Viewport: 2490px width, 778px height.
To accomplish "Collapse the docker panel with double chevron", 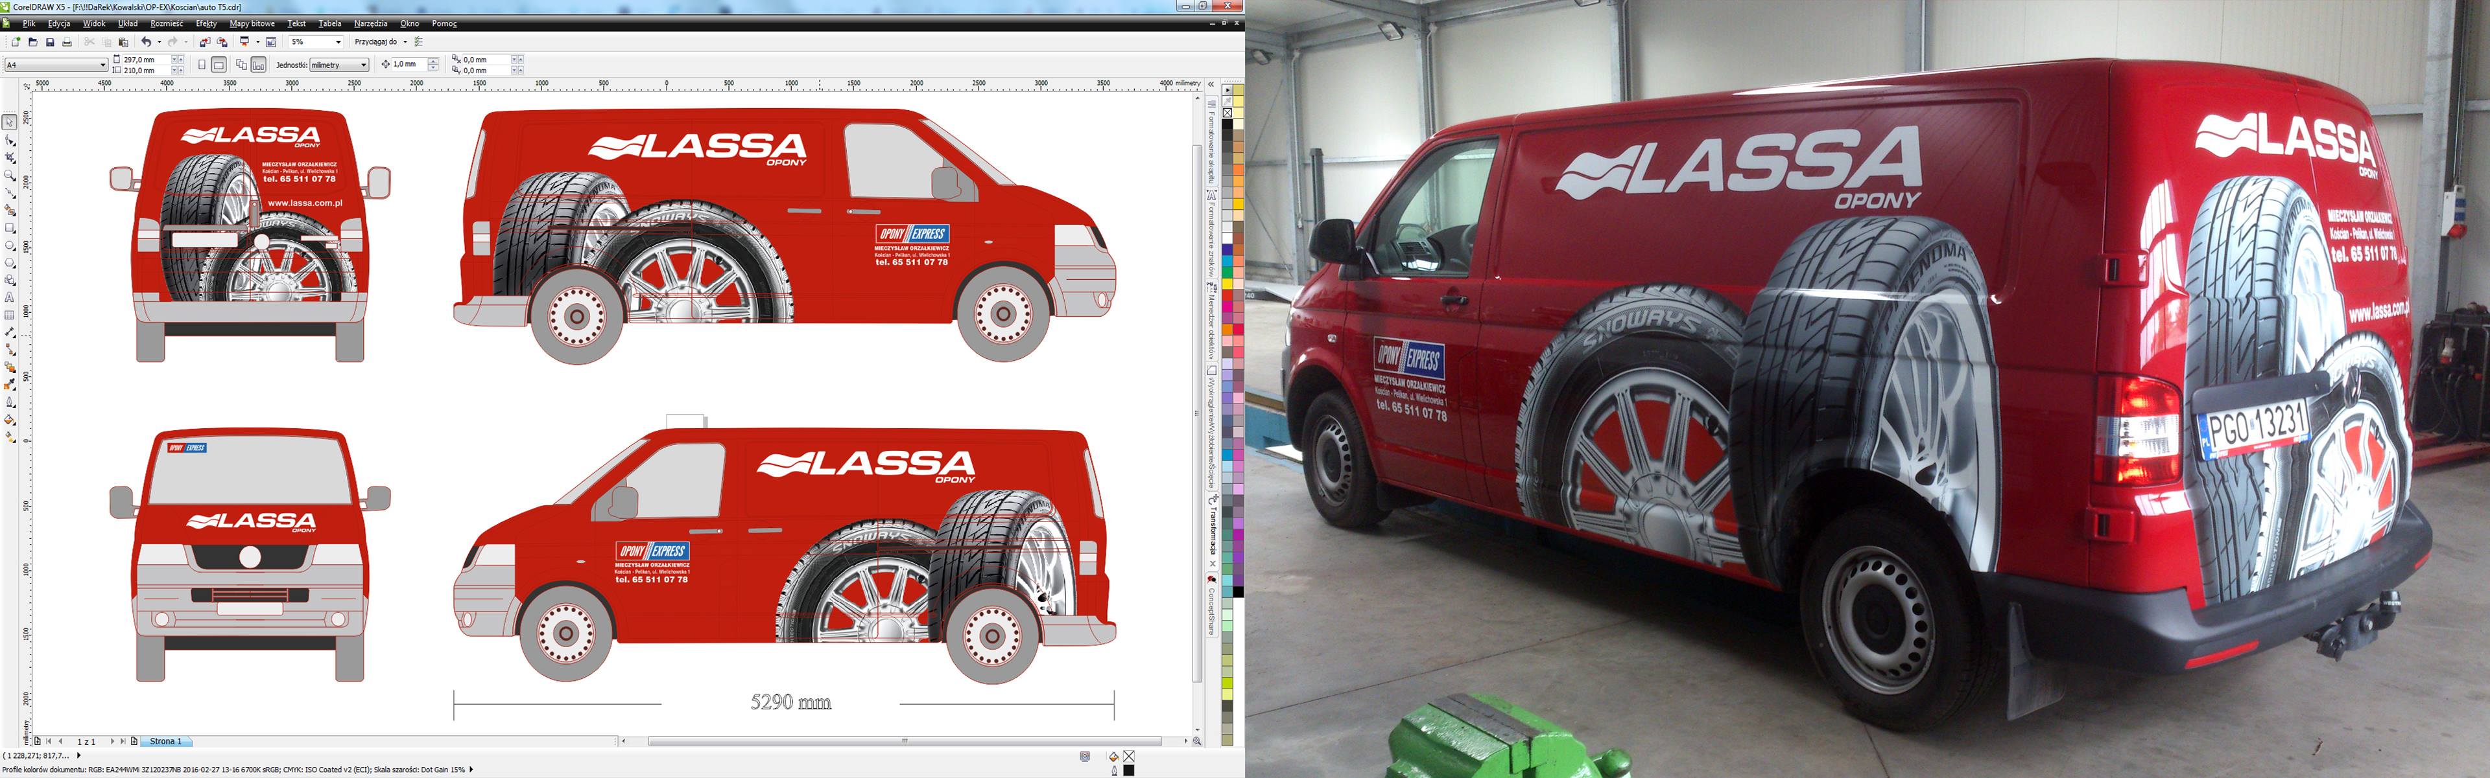I will [x=1210, y=84].
